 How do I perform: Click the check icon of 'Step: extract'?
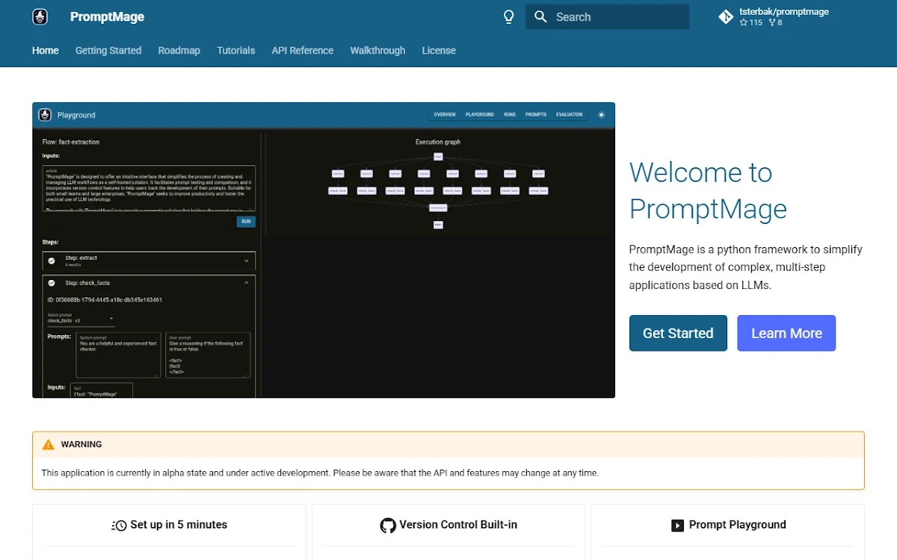pos(52,261)
